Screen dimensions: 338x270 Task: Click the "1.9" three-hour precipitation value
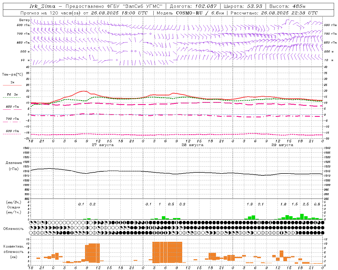(x=250, y=204)
